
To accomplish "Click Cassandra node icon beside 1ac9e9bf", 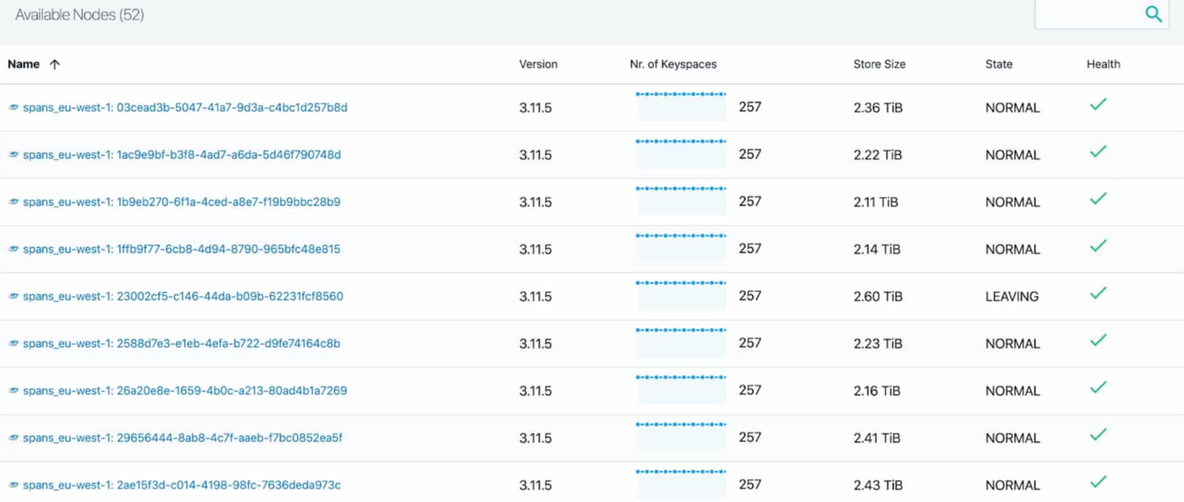I will pyautogui.click(x=13, y=155).
